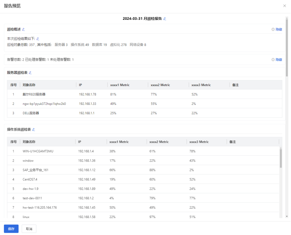Click IP 192.168.1.4
Image resolution: width=291 pixels, height=235 pixels.
coord(86,151)
